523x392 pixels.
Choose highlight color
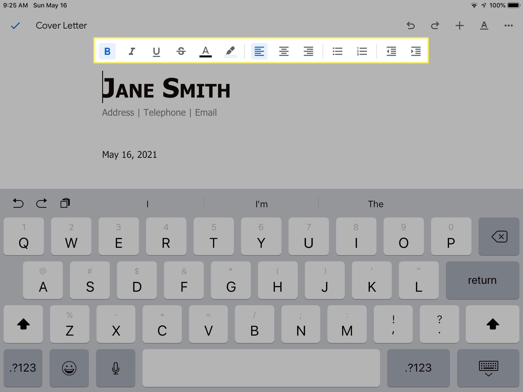pos(230,51)
